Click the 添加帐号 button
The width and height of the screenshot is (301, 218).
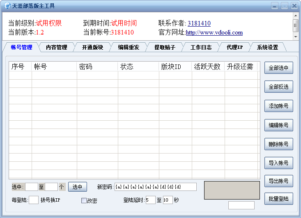[x=279, y=106]
